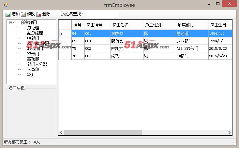This screenshot has height=148, width=239.
Task: Click the 增加 (add) toolbar icon
Action: tap(8, 14)
